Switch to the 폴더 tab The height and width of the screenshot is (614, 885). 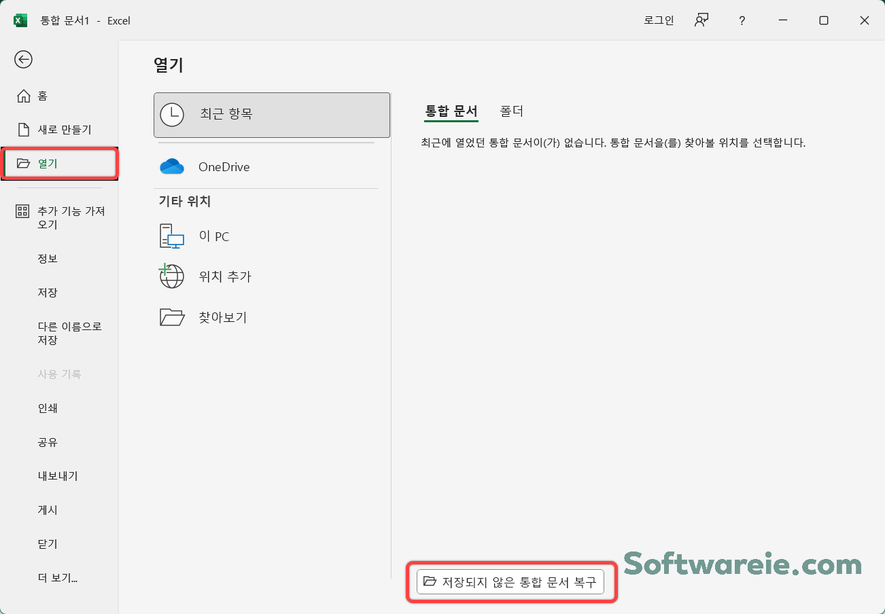point(511,111)
